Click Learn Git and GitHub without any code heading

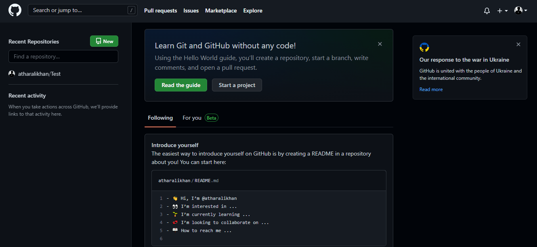click(x=225, y=46)
